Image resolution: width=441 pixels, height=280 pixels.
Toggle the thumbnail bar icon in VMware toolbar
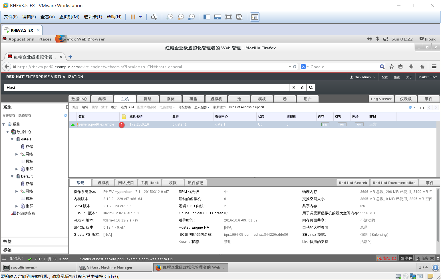coord(218,17)
